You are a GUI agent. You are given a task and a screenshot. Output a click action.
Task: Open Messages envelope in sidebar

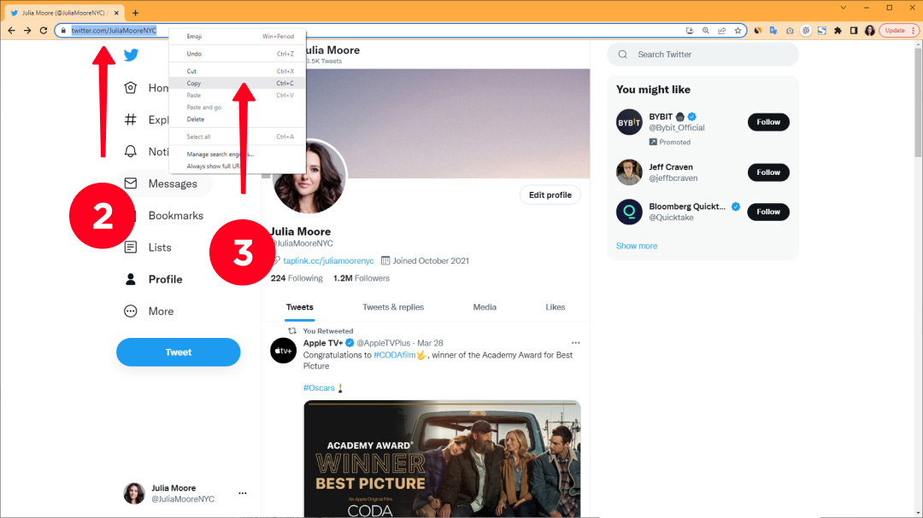[131, 183]
